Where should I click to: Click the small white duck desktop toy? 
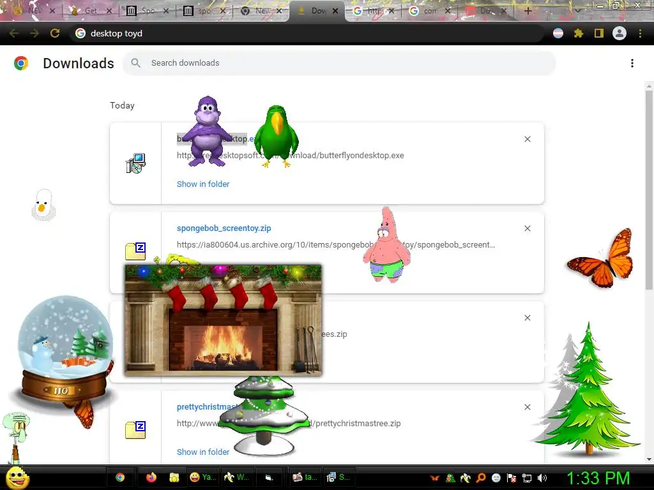pos(43,204)
